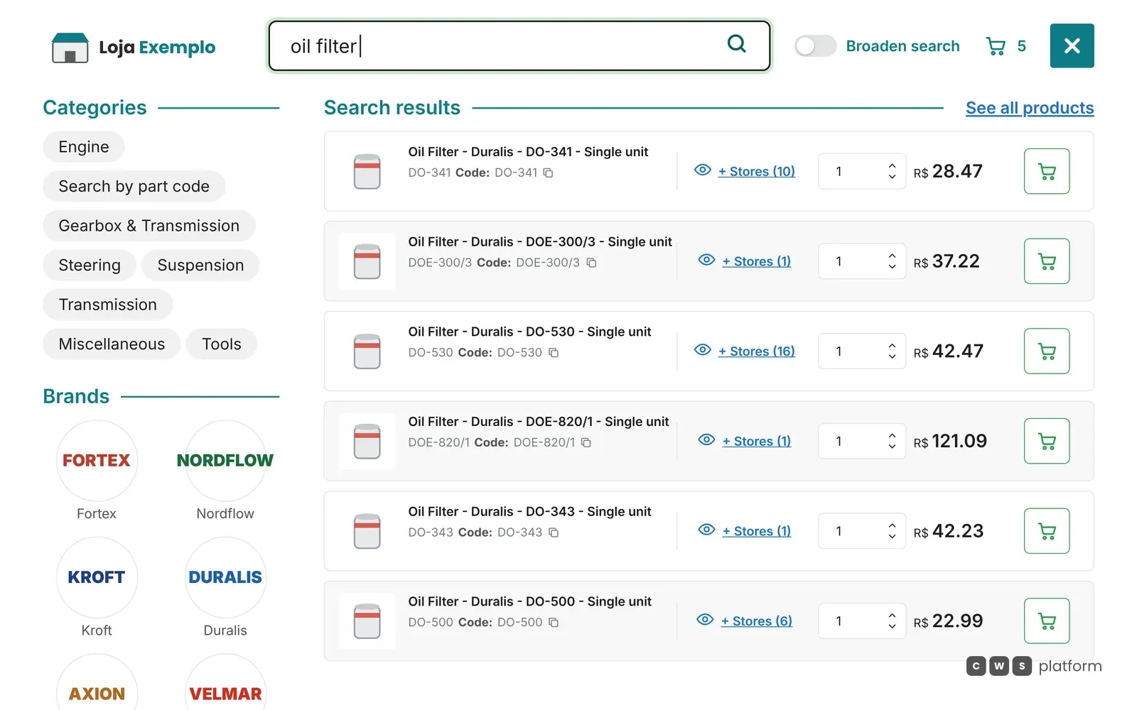This screenshot has height=710, width=1137.
Task: Click the eye icon for DO-500
Action: (x=705, y=620)
